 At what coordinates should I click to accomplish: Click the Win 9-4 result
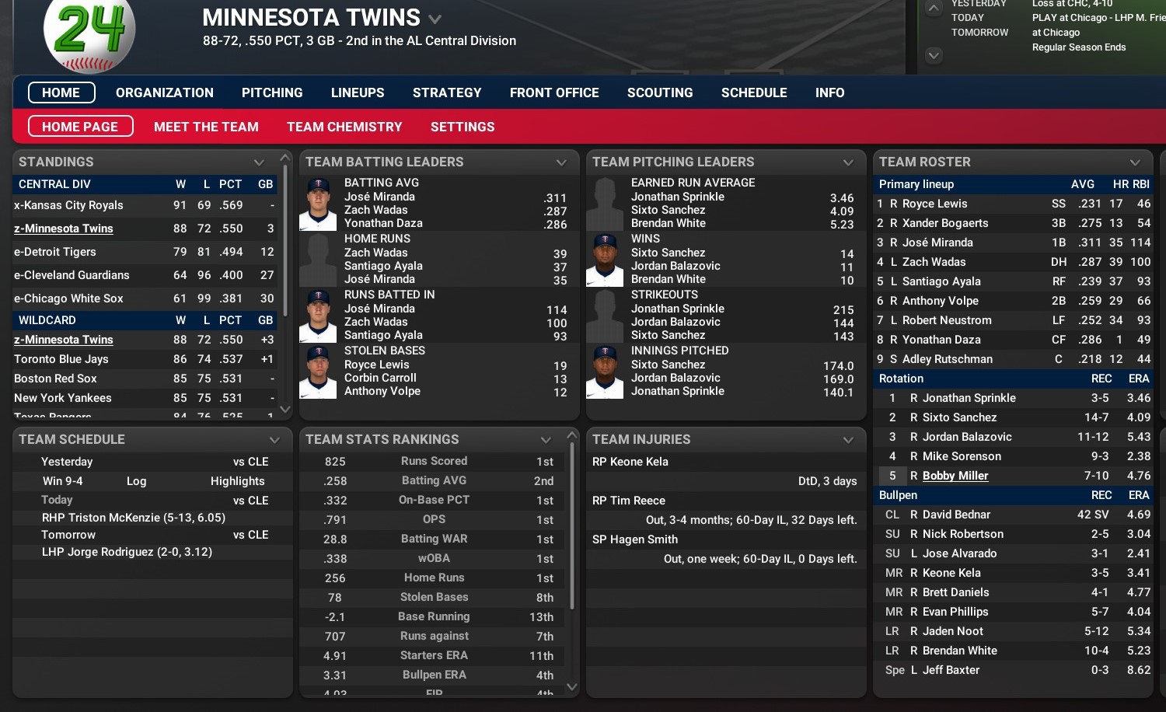[63, 481]
